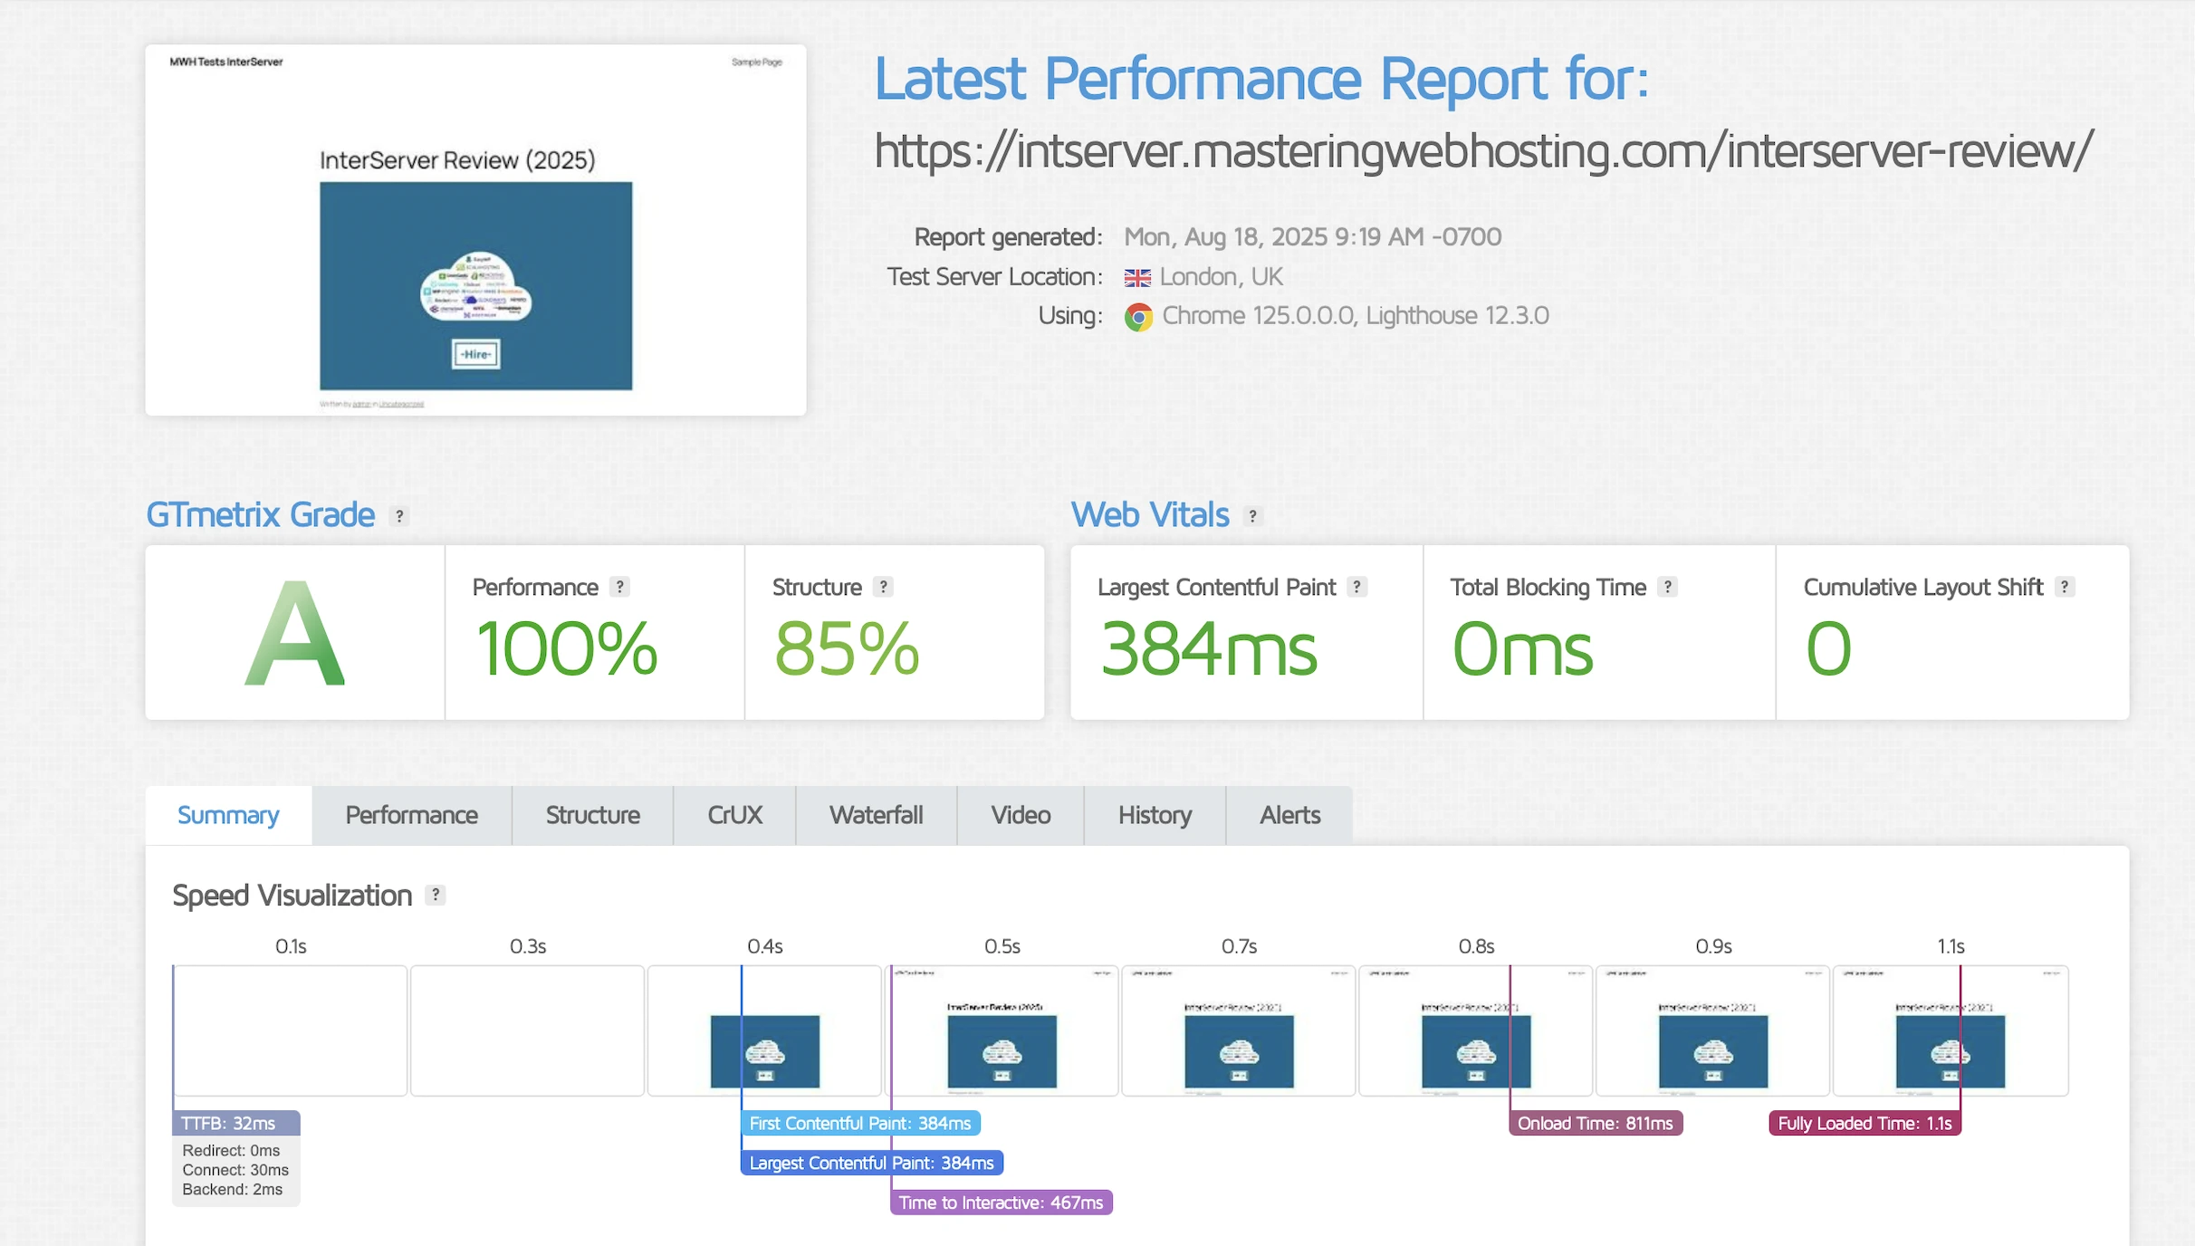
Task: Click the tested page URL
Action: coord(1483,150)
